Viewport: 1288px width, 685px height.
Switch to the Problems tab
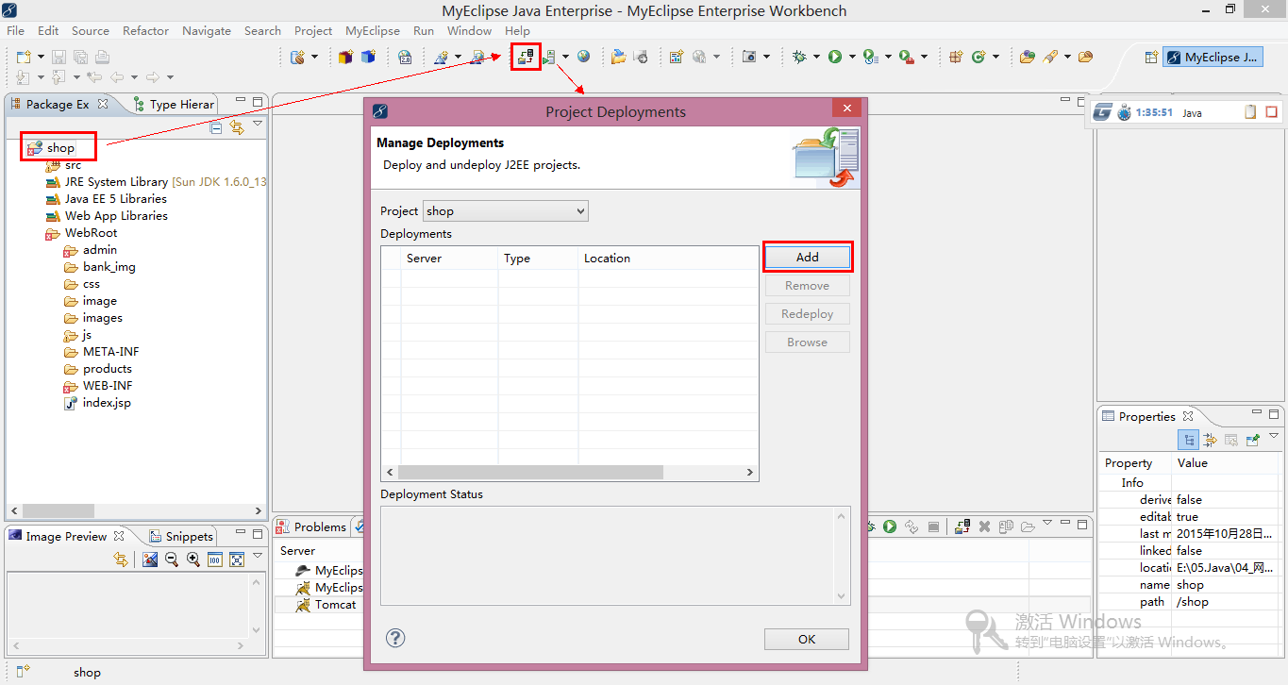coord(312,526)
